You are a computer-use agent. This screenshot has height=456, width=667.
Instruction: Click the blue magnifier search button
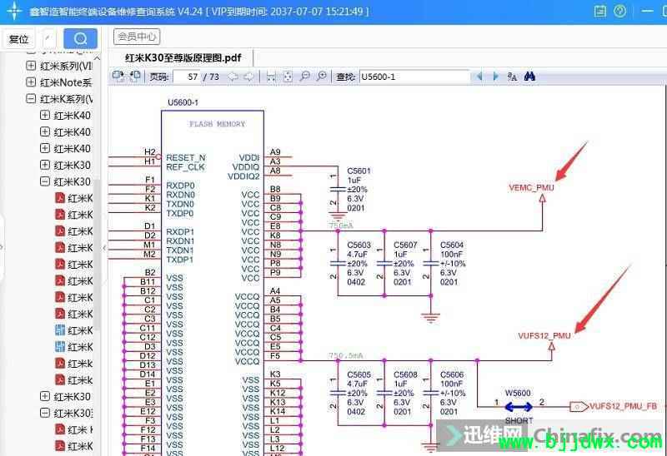80,38
